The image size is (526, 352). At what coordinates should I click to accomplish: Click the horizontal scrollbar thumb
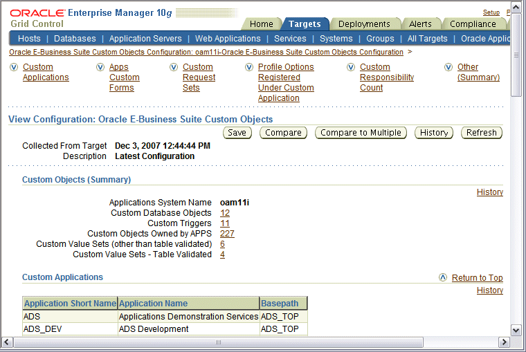pos(219,342)
